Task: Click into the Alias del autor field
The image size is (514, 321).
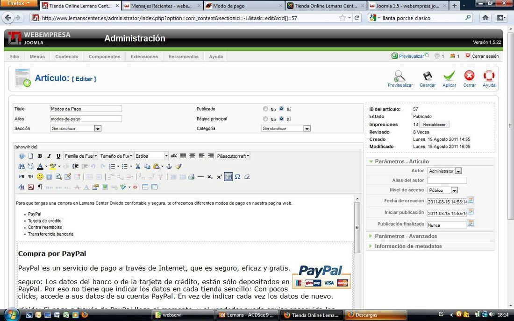Action: click(447, 180)
